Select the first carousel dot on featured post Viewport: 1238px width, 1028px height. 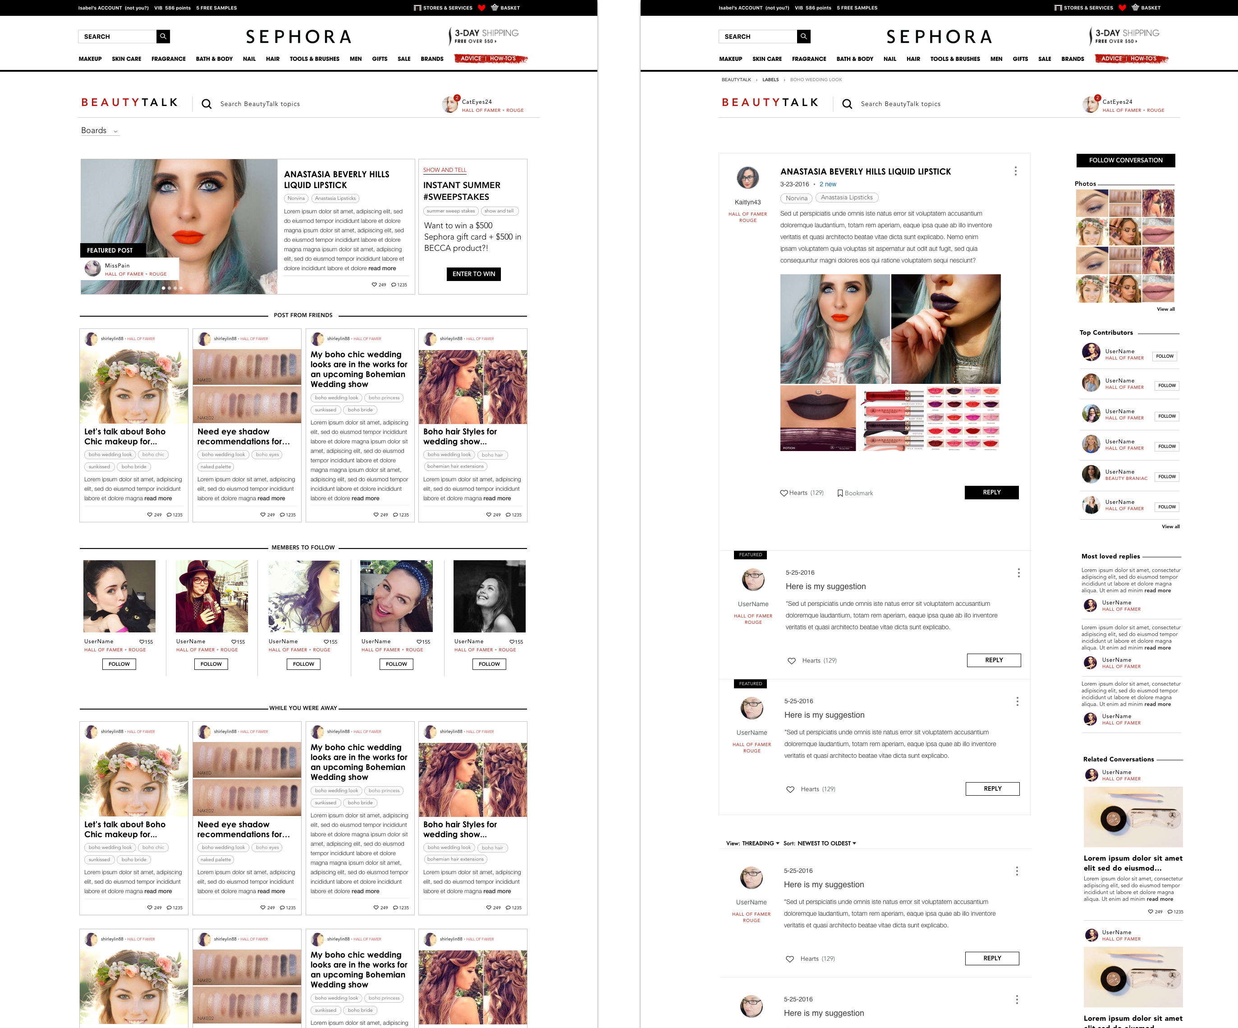(163, 288)
